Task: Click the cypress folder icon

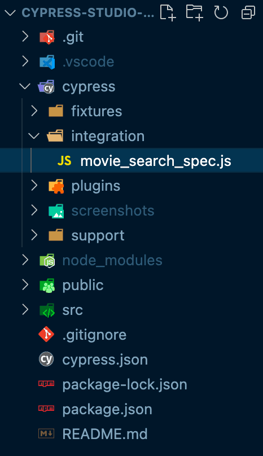Action: click(x=46, y=87)
